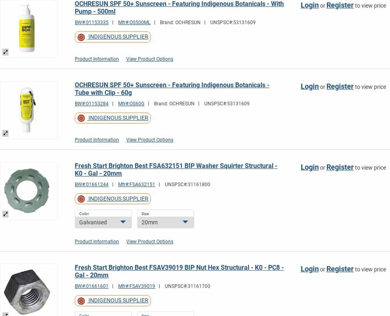
Task: Click Register link beside 500ml sunscreen
Action: click(x=340, y=5)
